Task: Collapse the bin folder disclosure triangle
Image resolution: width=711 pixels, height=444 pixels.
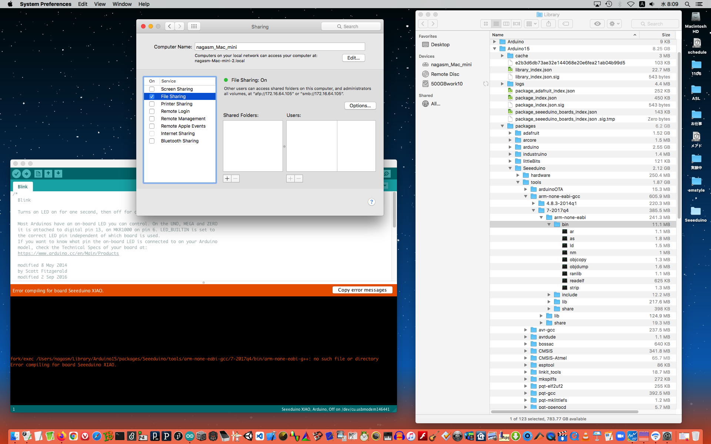Action: pyautogui.click(x=549, y=225)
